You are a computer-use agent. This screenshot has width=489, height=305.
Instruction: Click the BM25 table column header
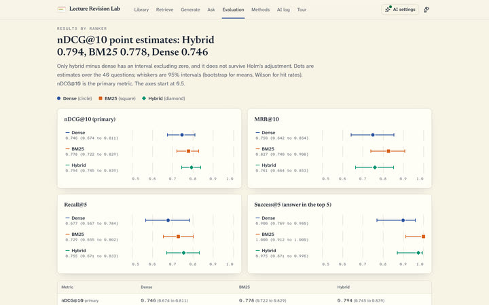point(244,287)
